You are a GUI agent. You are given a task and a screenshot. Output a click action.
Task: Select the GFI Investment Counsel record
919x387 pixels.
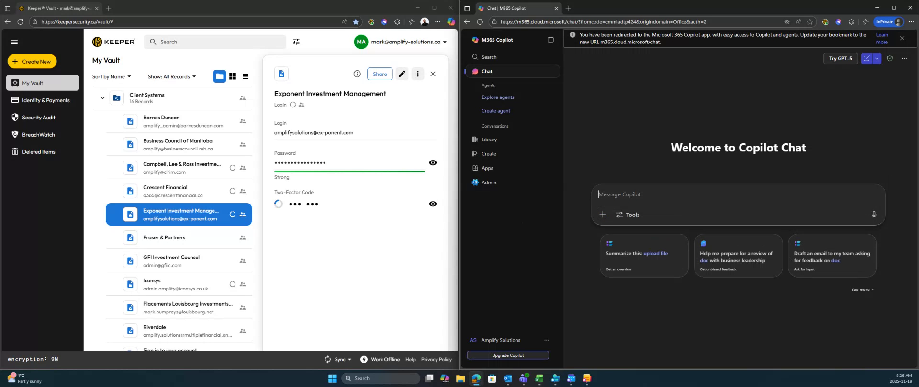point(179,261)
